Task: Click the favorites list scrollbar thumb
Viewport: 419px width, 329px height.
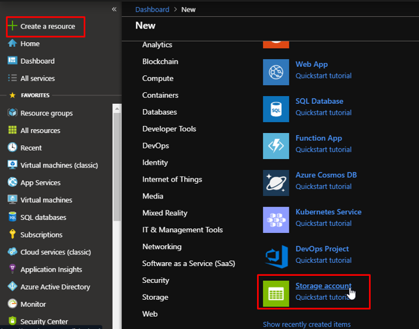Action: (116, 167)
